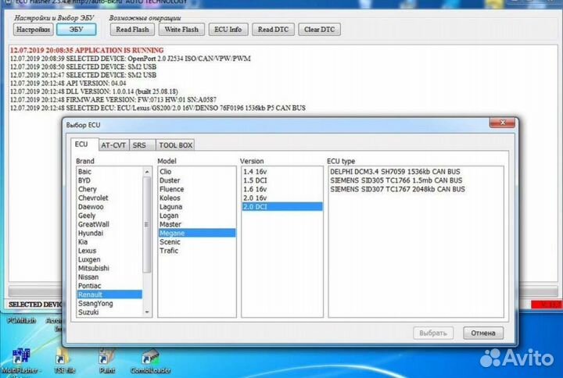Image resolution: width=563 pixels, height=378 pixels.
Task: Select SsangYong in the Brand list
Action: tap(109, 303)
